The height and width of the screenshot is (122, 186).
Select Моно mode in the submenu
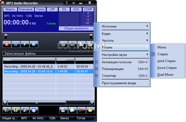tap(167, 47)
